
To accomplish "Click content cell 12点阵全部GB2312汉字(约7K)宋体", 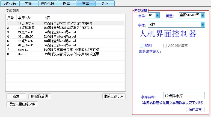I will [68, 23].
